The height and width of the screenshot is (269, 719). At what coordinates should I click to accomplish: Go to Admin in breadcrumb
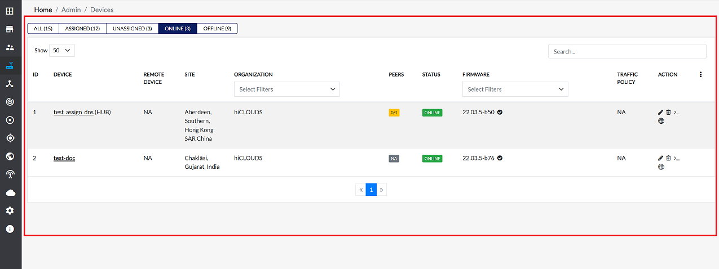click(x=71, y=10)
